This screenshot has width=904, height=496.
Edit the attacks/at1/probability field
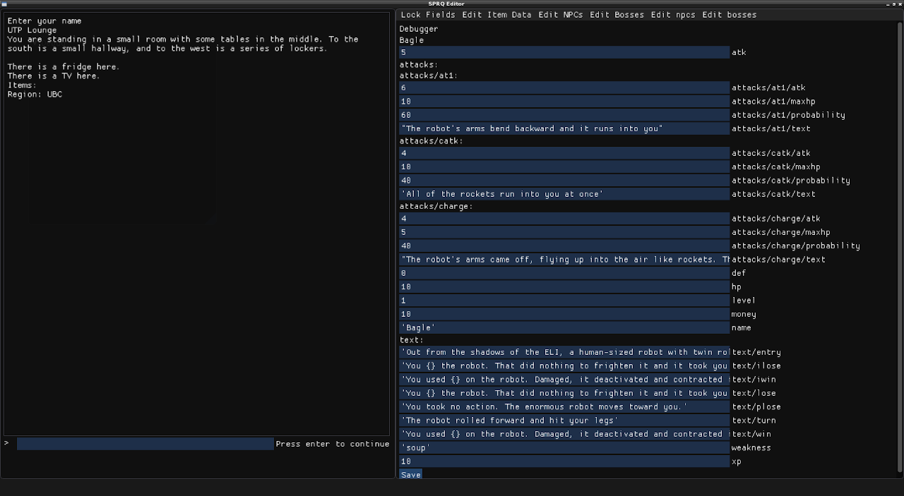[x=564, y=115]
